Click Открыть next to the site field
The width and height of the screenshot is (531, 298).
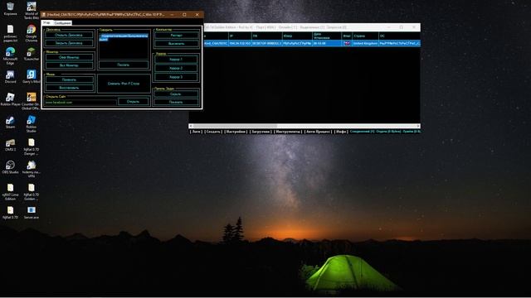point(133,101)
